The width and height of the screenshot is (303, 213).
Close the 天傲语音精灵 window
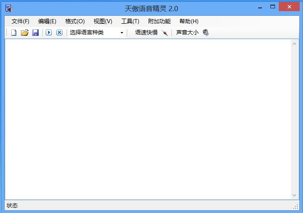(x=289, y=7)
